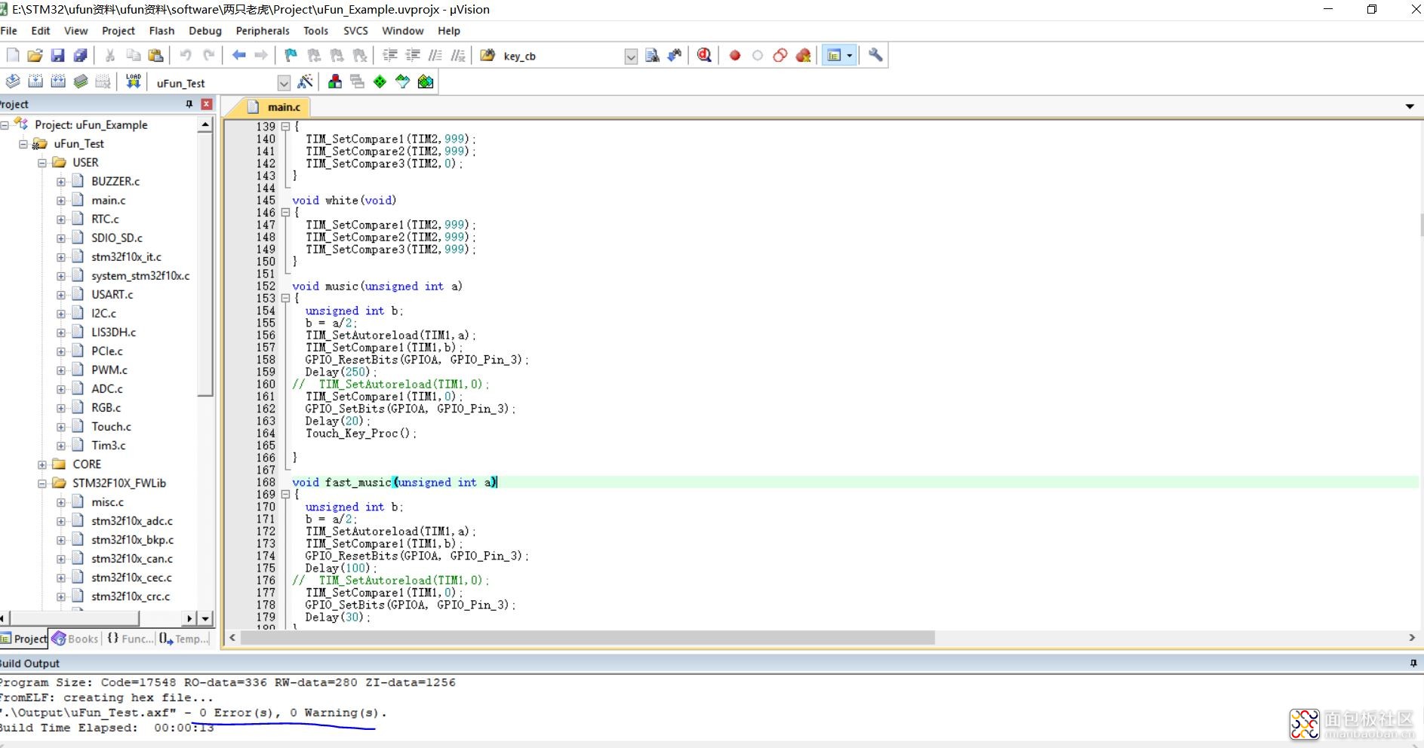Download to flash LOAD icon
This screenshot has width=1424, height=748.
coord(134,81)
